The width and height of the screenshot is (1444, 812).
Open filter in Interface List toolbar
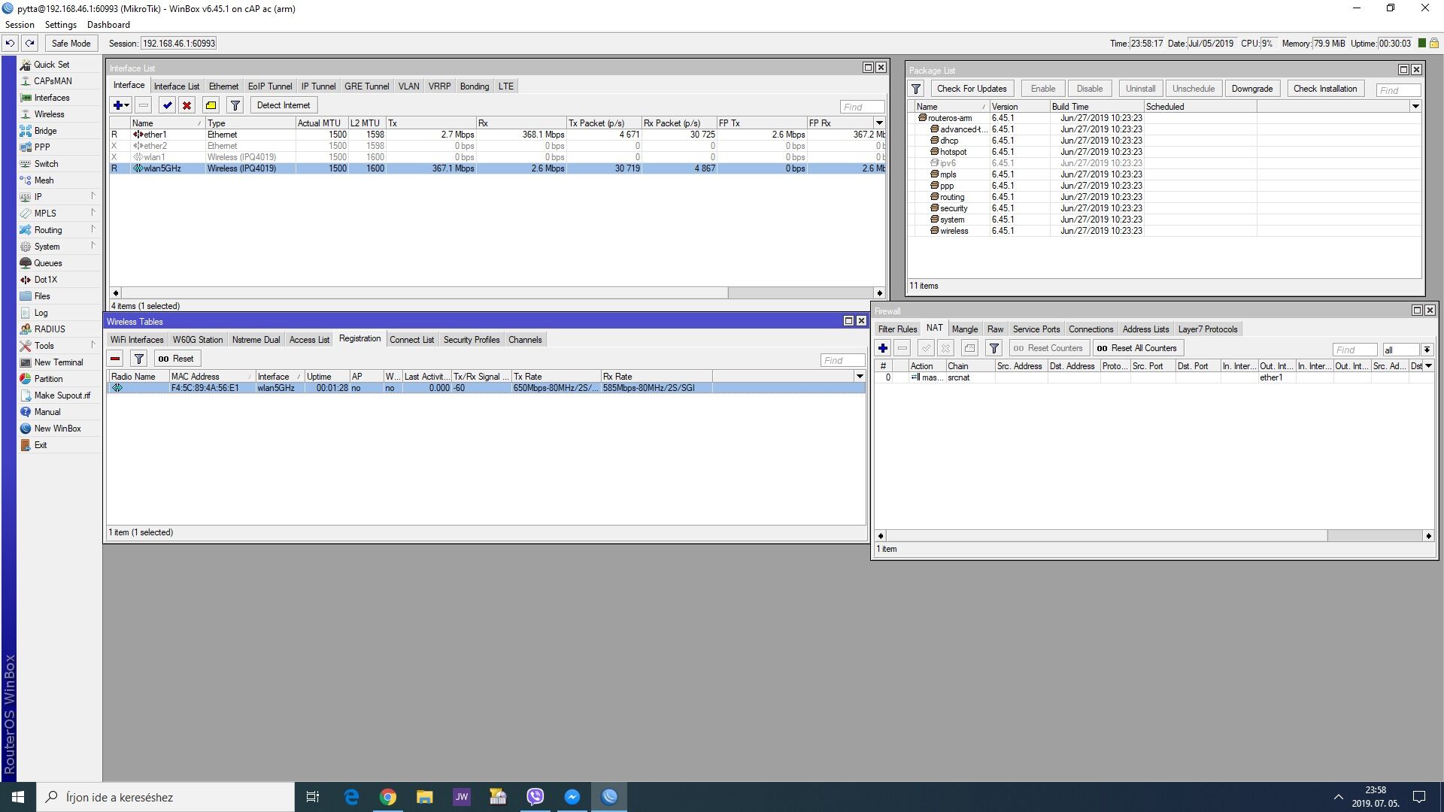click(235, 105)
